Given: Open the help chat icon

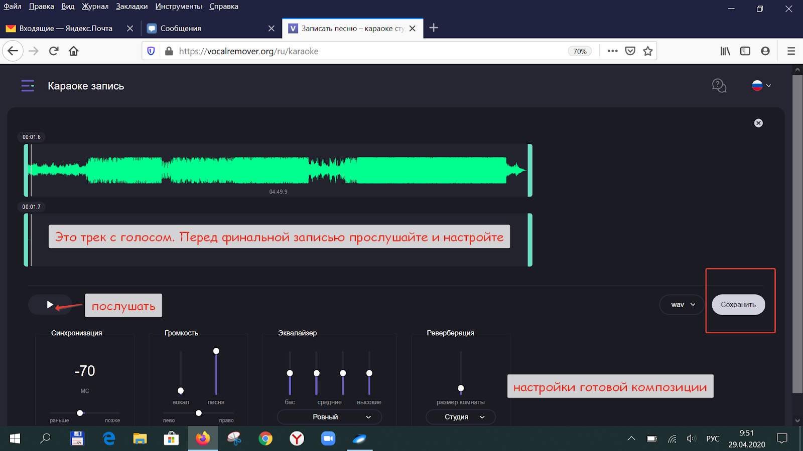Looking at the screenshot, I should click(719, 86).
